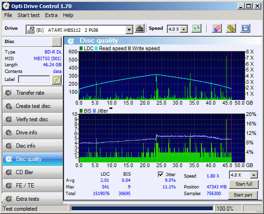Click the eject disc tray icon
264x214 pixels.
(139, 28)
